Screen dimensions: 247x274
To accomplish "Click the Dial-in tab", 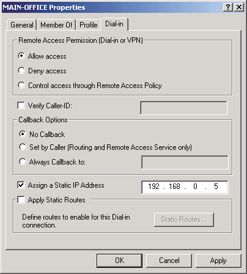I will tap(114, 24).
